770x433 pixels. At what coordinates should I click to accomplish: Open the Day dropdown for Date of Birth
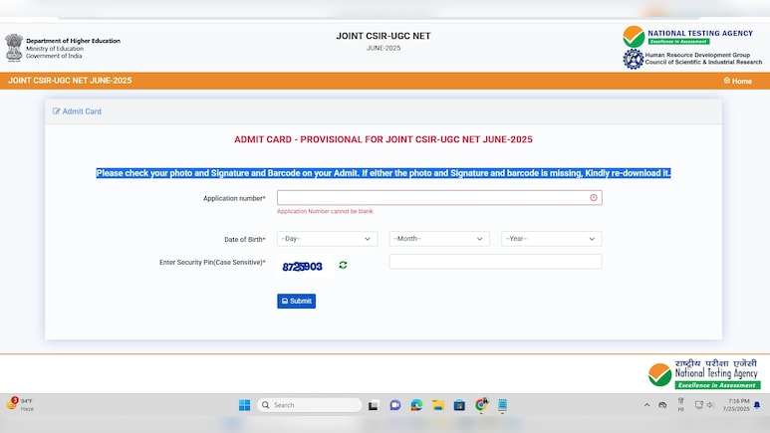(327, 239)
